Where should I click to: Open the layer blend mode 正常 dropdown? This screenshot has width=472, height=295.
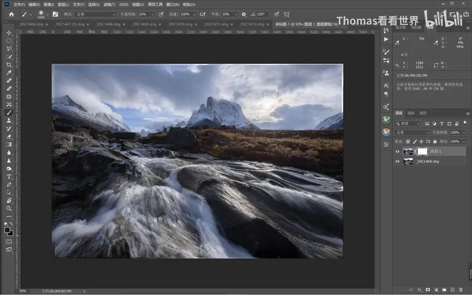[412, 133]
